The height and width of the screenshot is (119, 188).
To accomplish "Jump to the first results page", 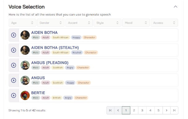I will click(x=110, y=110).
